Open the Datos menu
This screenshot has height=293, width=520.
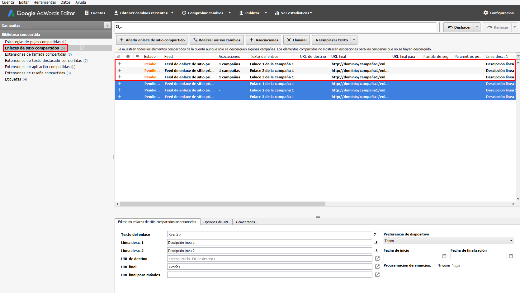pos(65,2)
